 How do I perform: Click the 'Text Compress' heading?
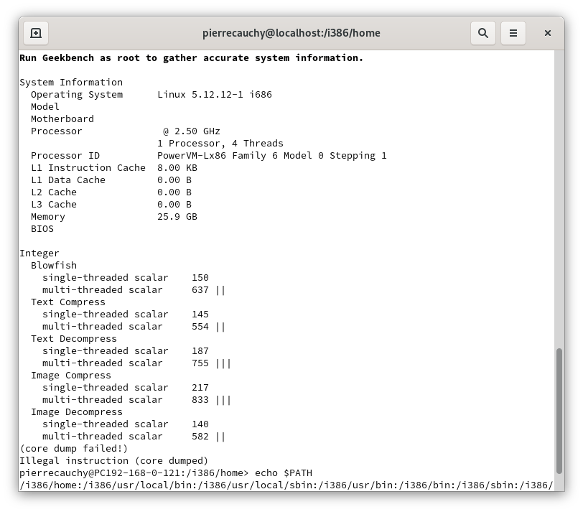(x=68, y=302)
